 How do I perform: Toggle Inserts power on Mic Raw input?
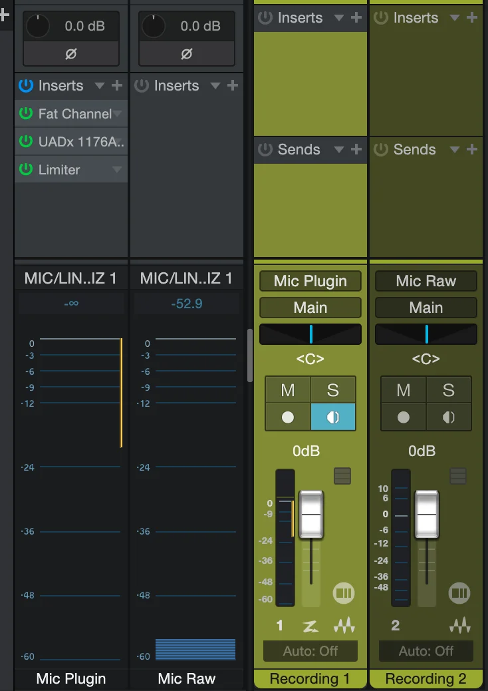142,85
